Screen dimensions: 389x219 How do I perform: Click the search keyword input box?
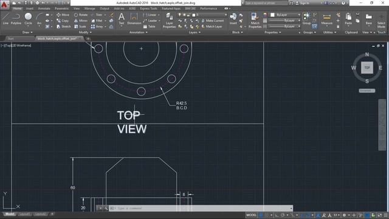(x=266, y=3)
